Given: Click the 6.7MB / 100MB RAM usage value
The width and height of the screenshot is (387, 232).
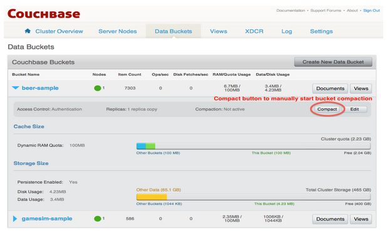Looking at the screenshot, I should click(232, 88).
